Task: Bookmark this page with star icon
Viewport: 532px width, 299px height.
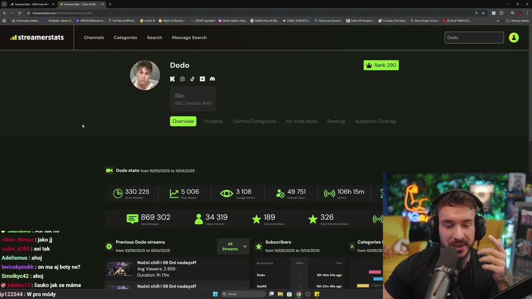Action: pos(483,13)
